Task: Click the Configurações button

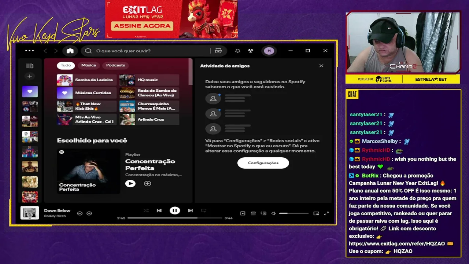Action: 263,163
